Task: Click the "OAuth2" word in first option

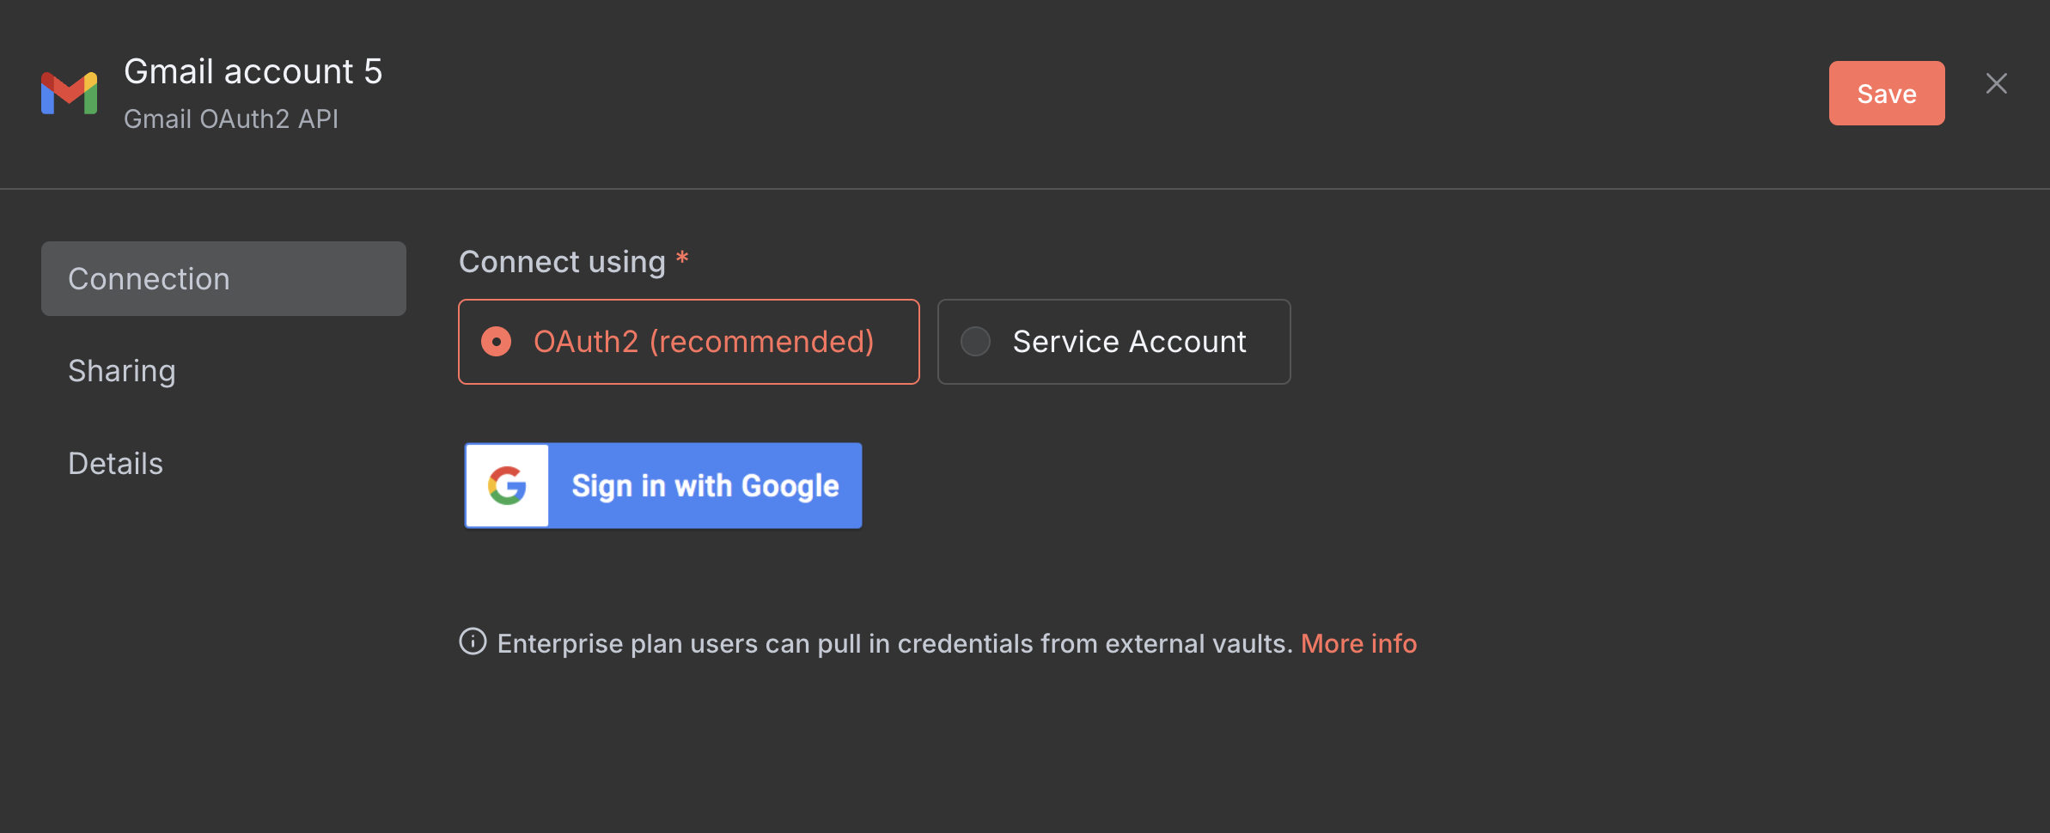Action: pyautogui.click(x=586, y=342)
